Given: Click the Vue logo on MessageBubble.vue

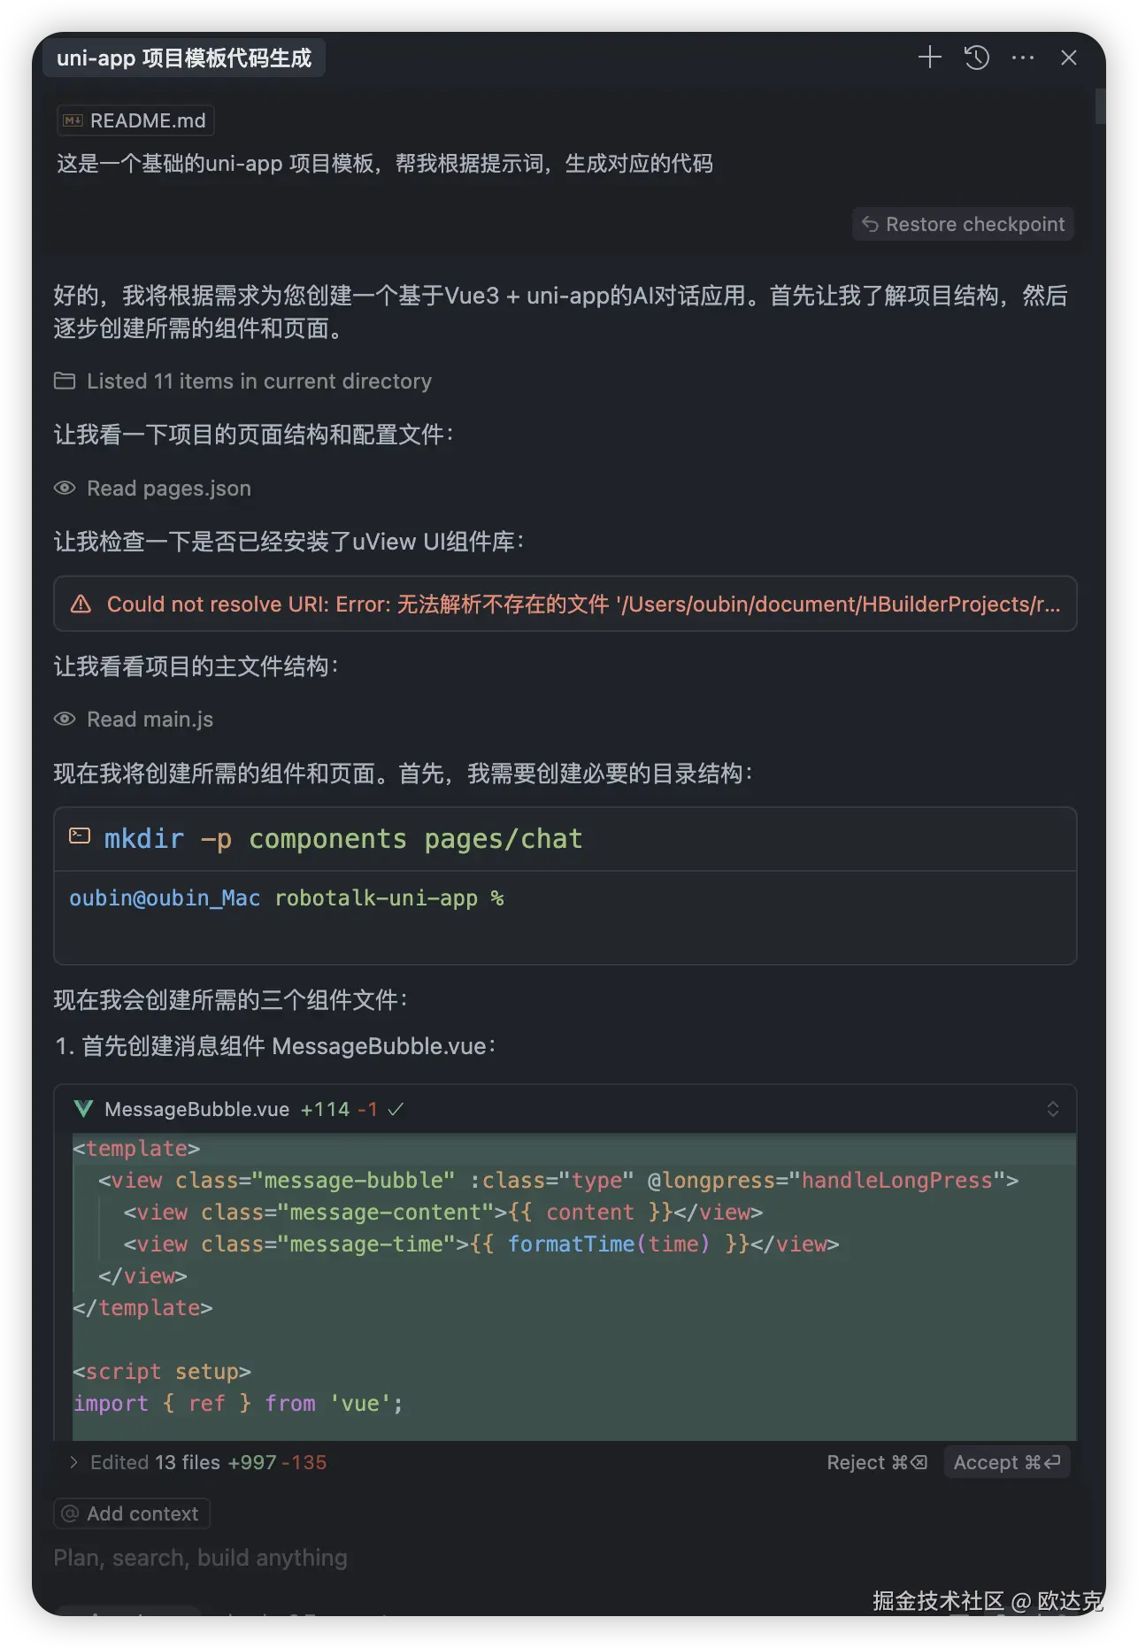Looking at the screenshot, I should click(84, 1109).
